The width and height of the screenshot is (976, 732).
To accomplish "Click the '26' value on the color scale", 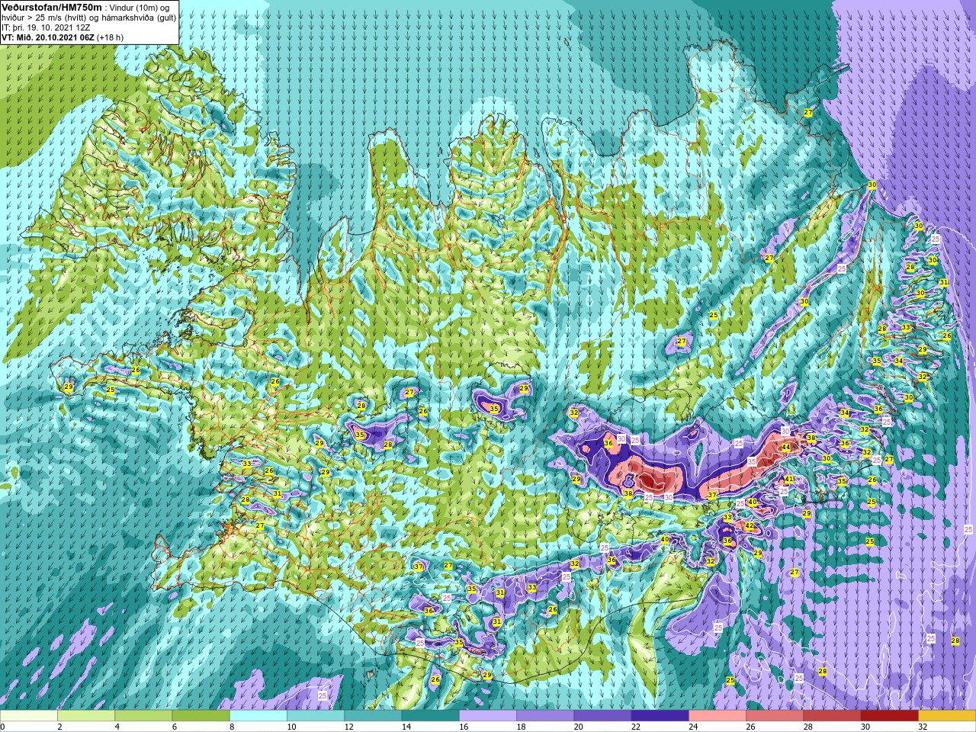I will (751, 727).
